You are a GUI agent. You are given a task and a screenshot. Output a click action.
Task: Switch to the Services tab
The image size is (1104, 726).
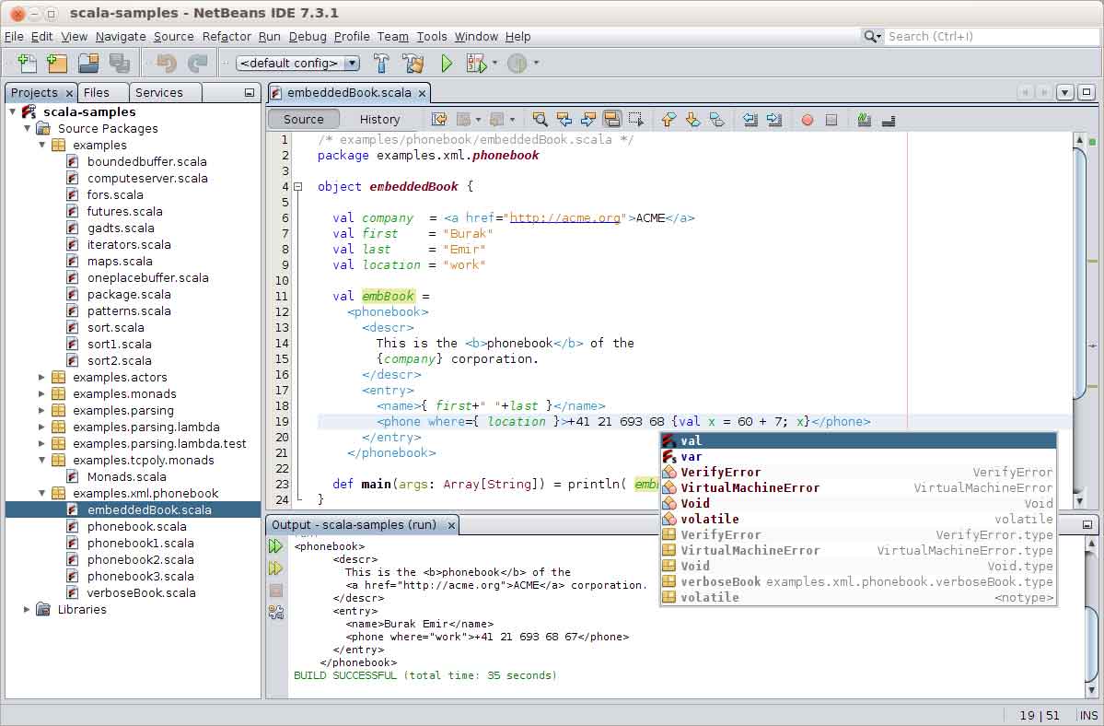[158, 92]
